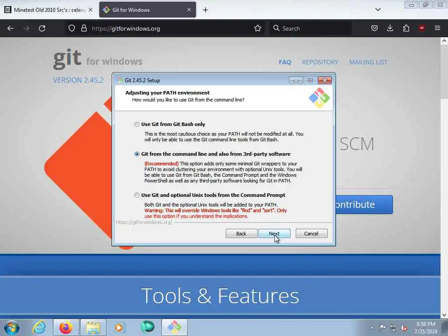Open the REPOSITORY link
The width and height of the screenshot is (448, 336).
tap(320, 62)
